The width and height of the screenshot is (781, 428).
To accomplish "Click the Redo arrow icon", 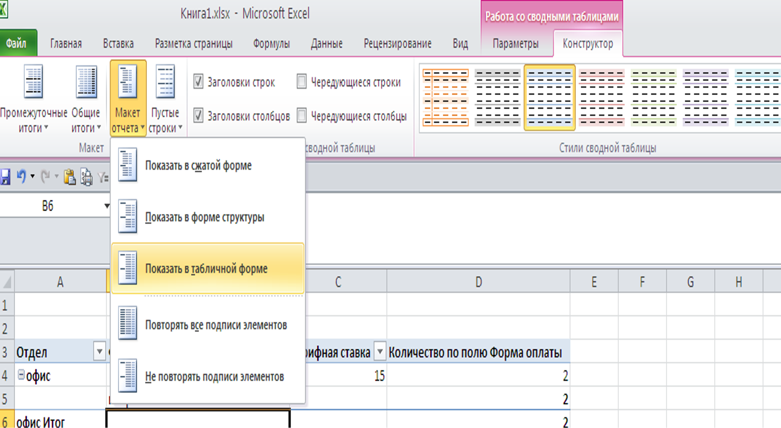I will 45,176.
